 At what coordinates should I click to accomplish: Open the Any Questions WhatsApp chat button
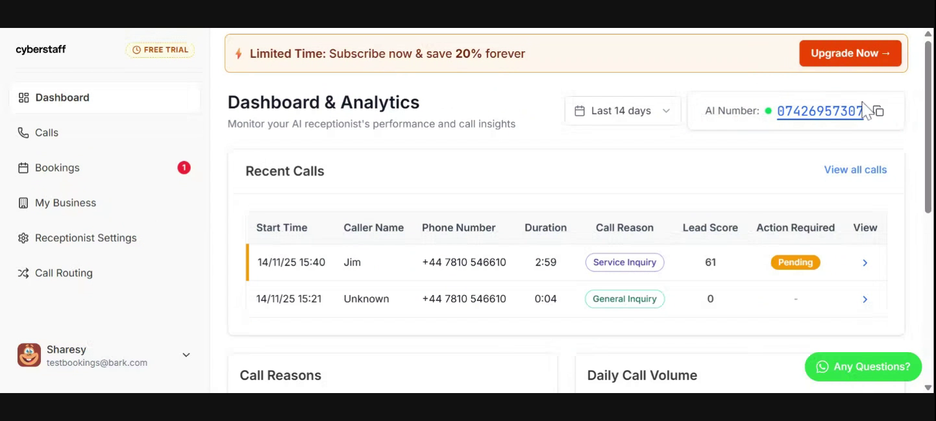[x=863, y=367]
